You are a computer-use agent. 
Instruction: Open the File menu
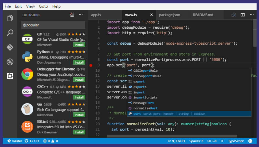(8, 6)
